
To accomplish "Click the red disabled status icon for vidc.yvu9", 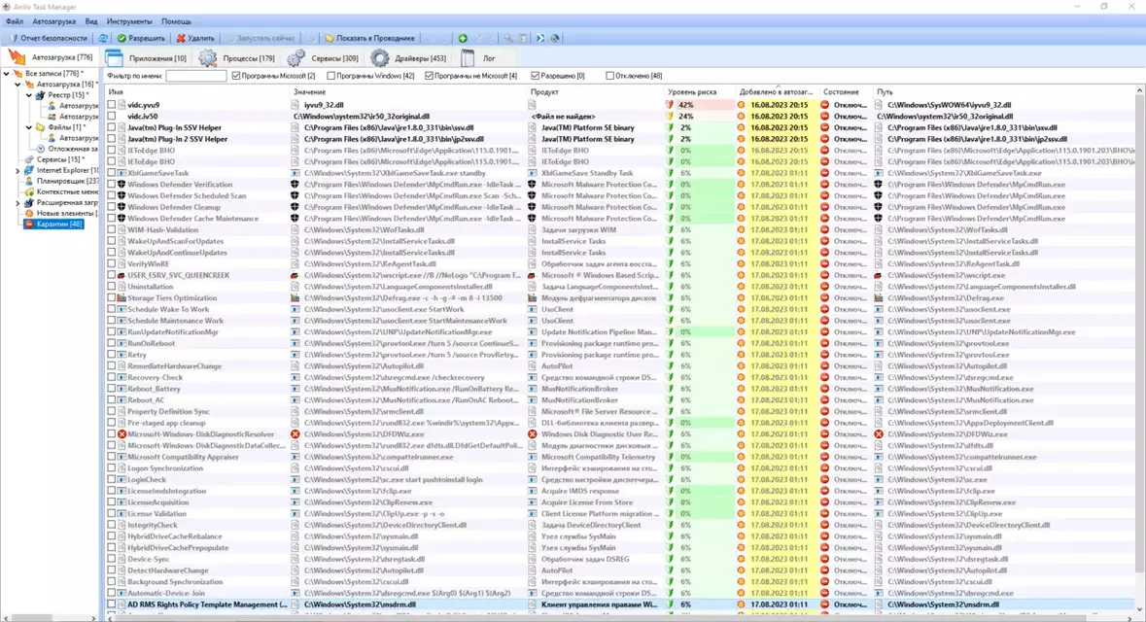I will click(x=824, y=105).
